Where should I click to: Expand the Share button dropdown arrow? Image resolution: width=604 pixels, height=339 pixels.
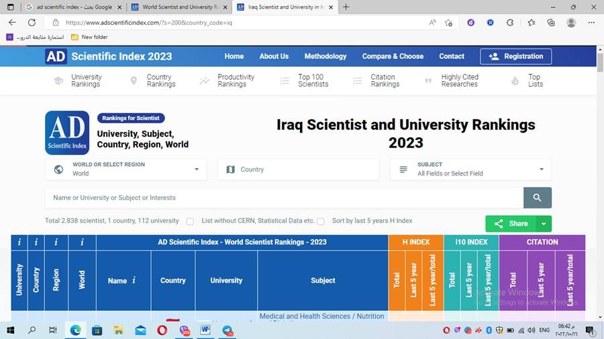point(544,224)
